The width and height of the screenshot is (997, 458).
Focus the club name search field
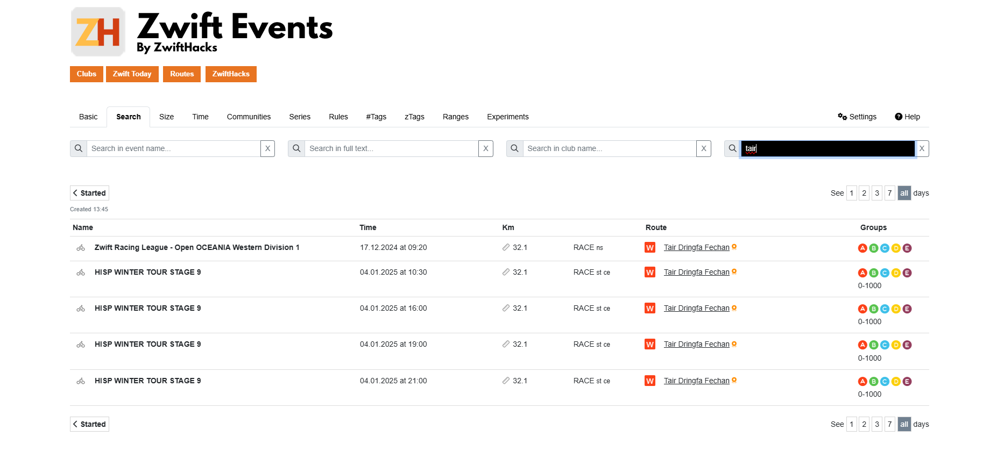coord(610,149)
